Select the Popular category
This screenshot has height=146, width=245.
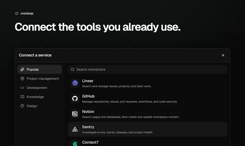(40, 69)
